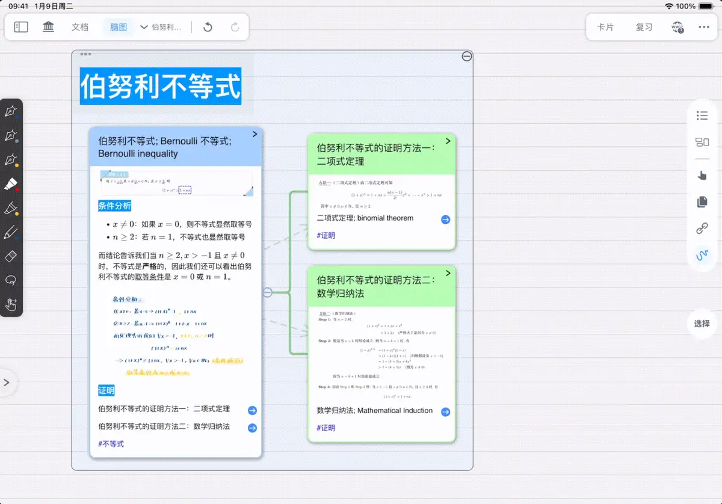Expand the 证明方法一：二项式定理 card chevron
The height and width of the screenshot is (504, 722).
click(448, 141)
